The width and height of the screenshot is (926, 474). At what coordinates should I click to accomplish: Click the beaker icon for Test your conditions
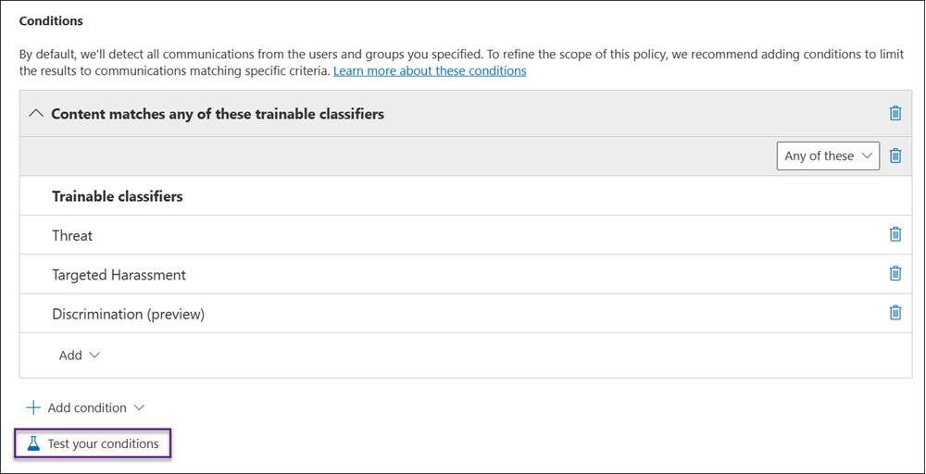34,443
